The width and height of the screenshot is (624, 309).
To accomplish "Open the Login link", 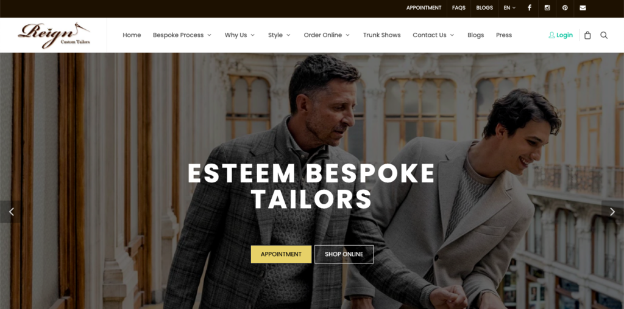I will pyautogui.click(x=561, y=35).
